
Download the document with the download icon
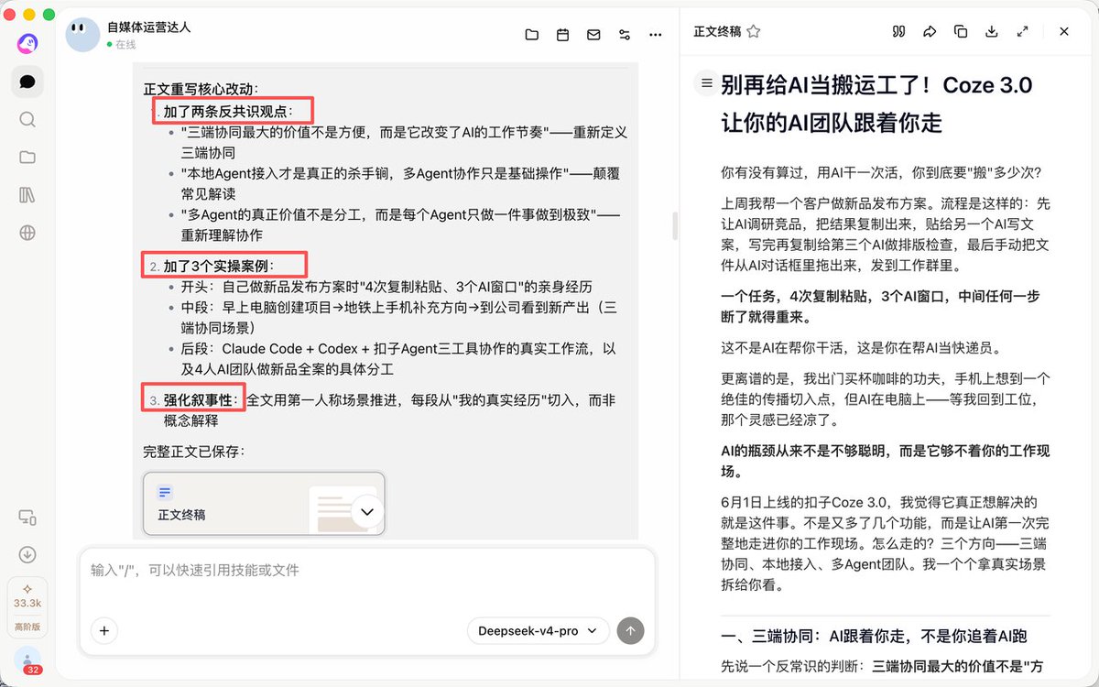pos(992,31)
